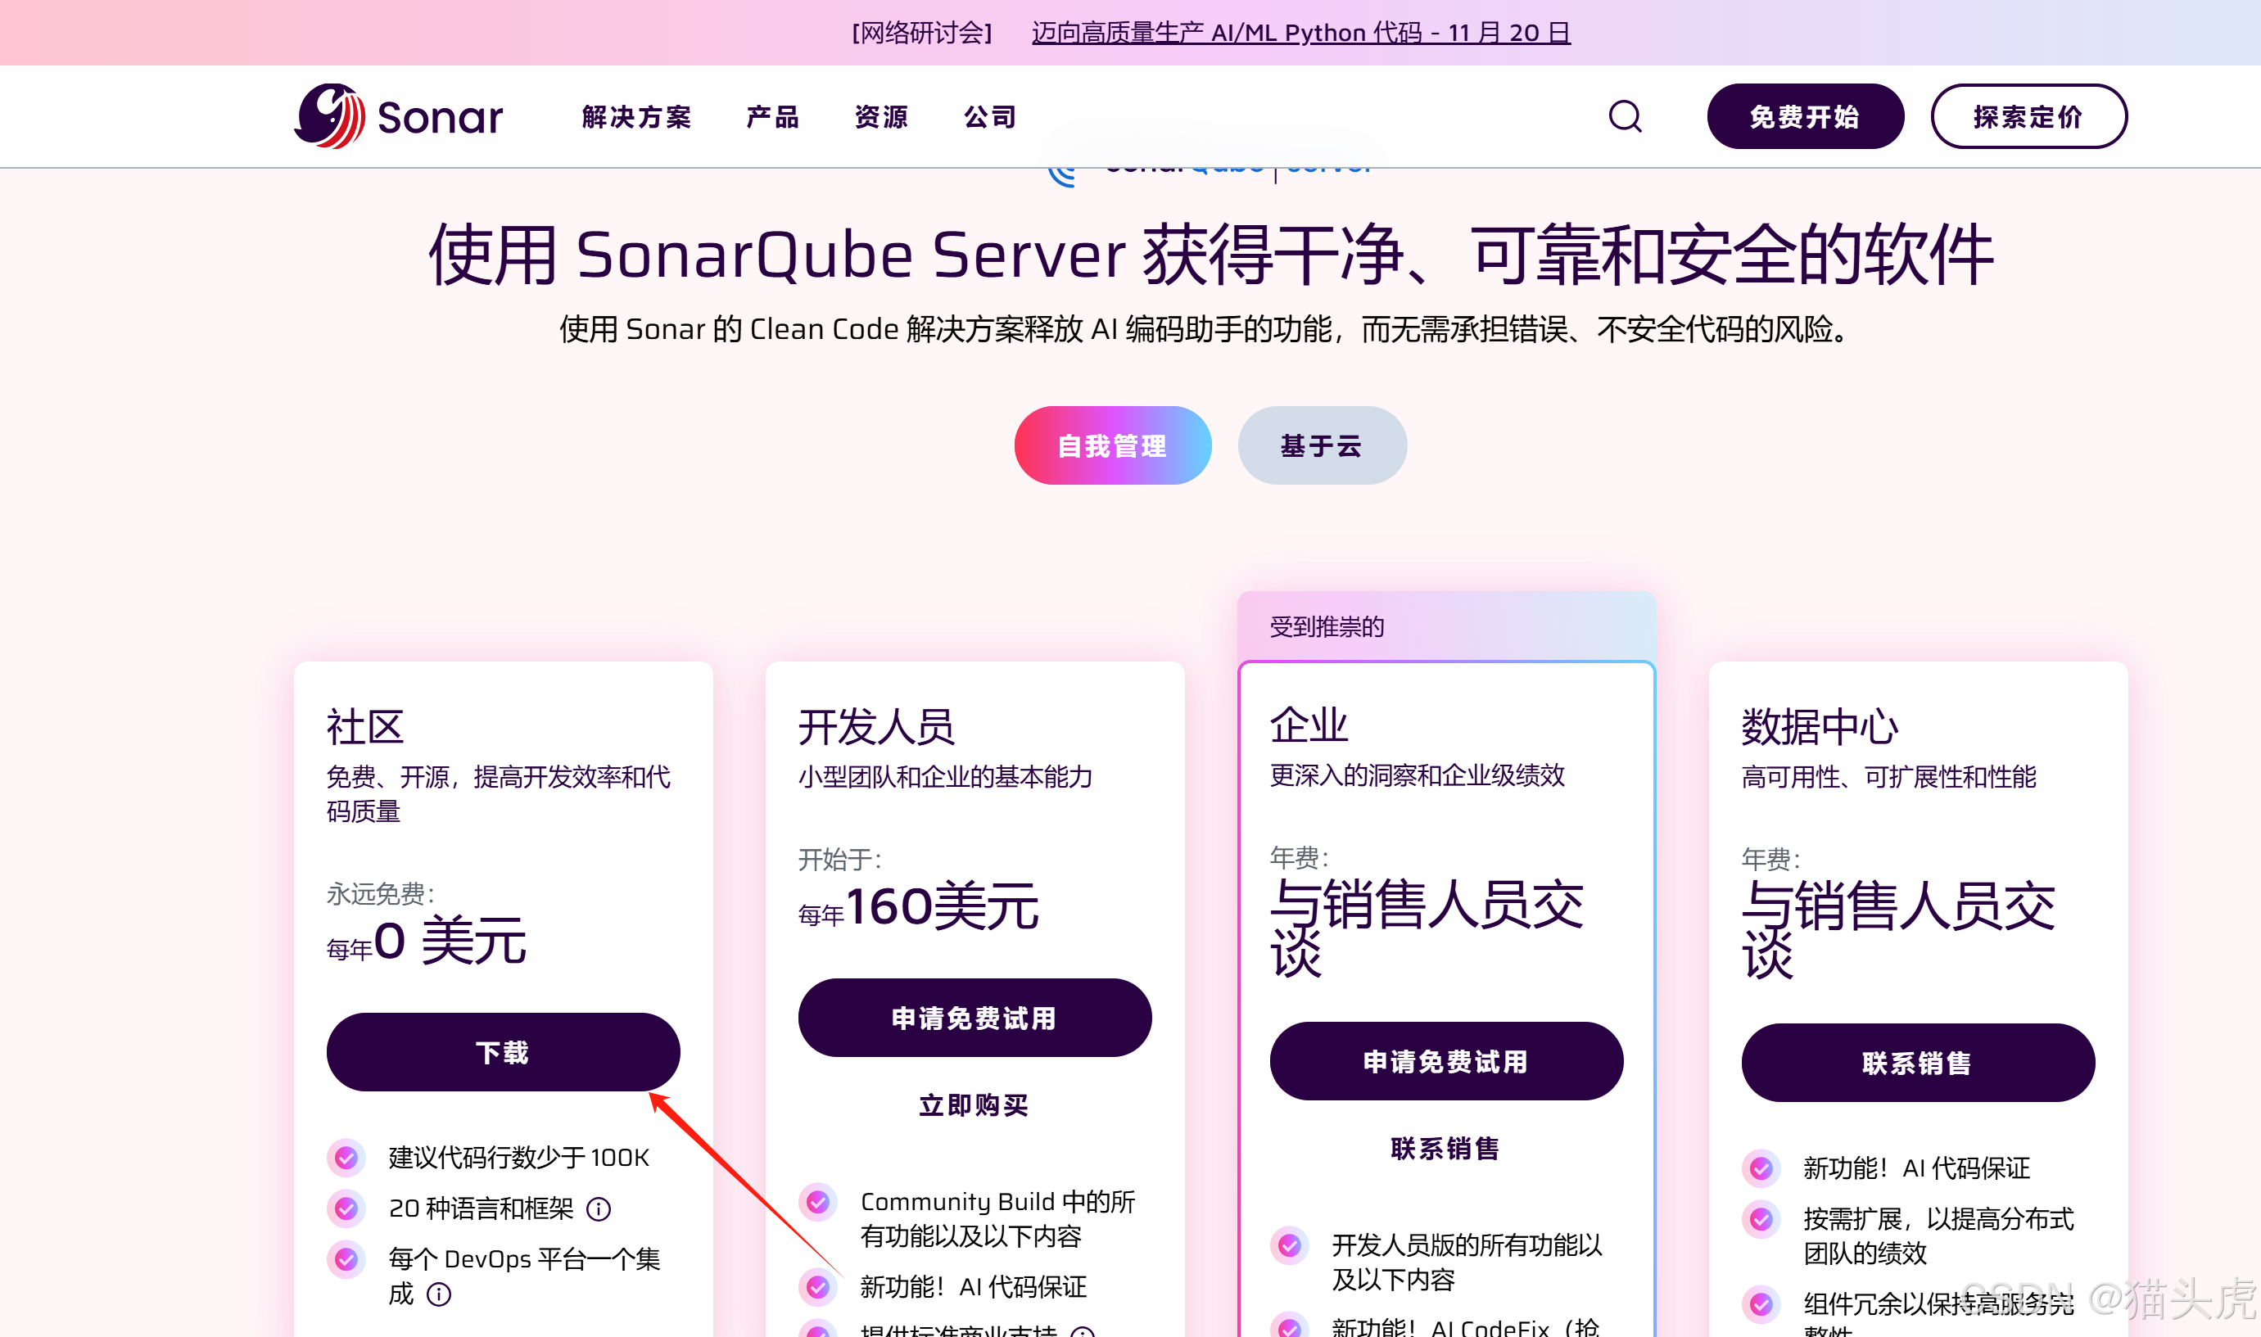Click the checkmark beside 建议代码行数少于 100K

[346, 1158]
